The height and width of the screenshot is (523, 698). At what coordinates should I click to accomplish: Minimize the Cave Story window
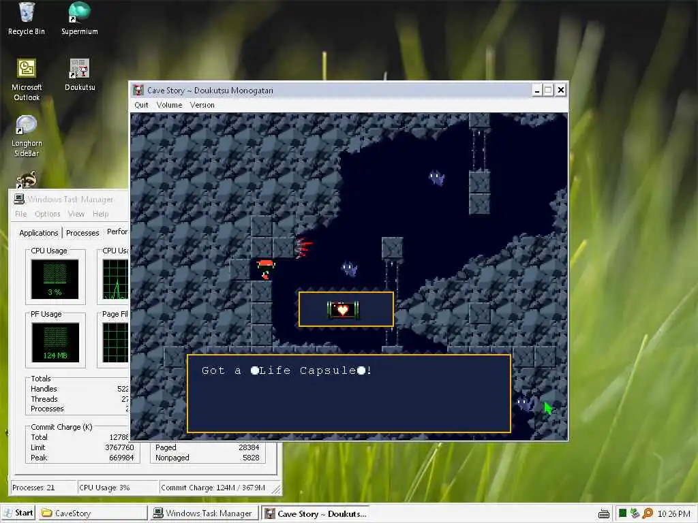coord(537,91)
